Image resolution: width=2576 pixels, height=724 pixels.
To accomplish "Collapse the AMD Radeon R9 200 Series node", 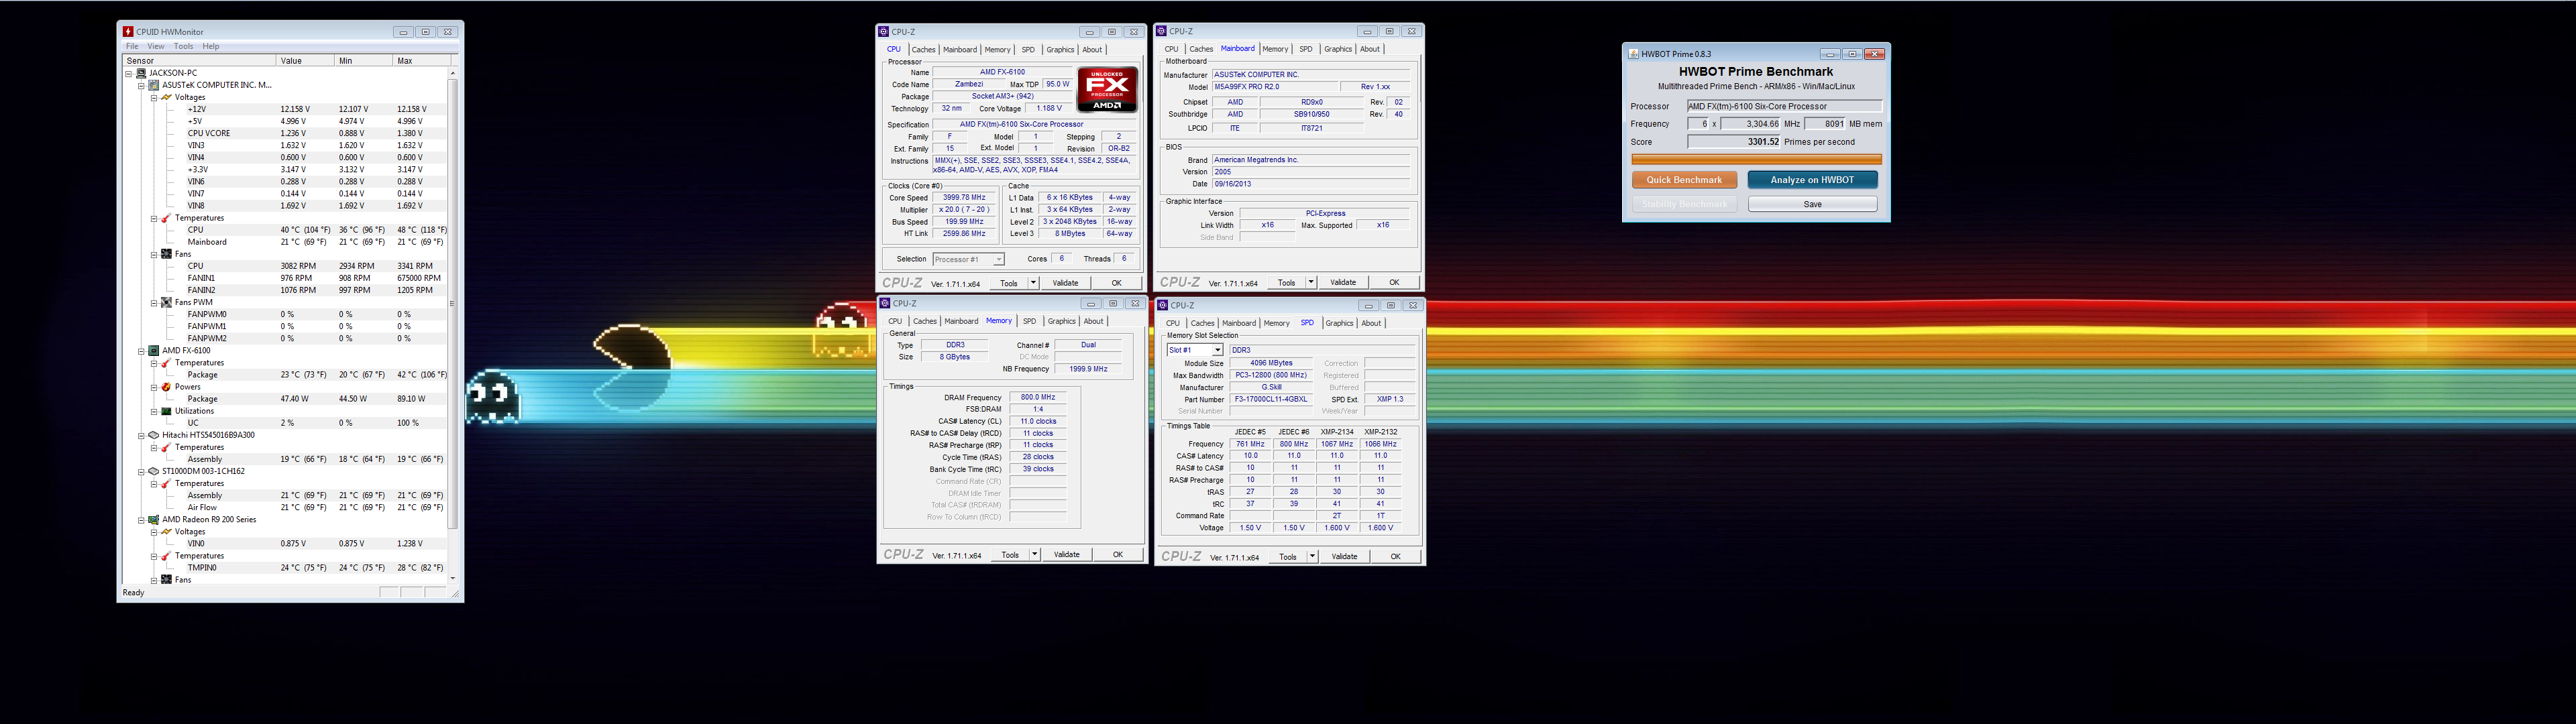I will [x=141, y=520].
